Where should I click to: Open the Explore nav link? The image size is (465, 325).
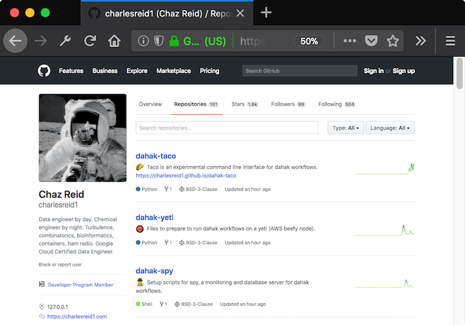coord(137,71)
